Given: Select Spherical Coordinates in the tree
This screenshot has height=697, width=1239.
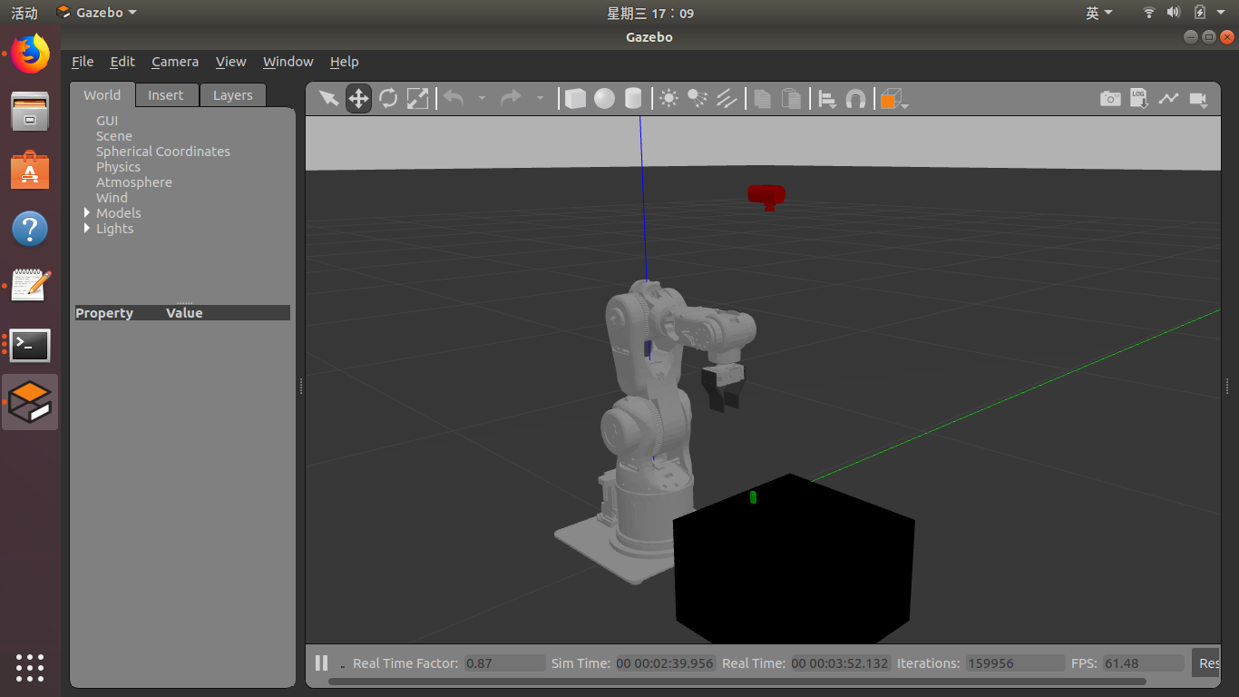Looking at the screenshot, I should (163, 152).
